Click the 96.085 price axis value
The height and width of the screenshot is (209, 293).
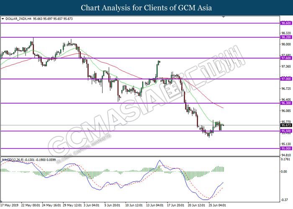tap(286, 111)
